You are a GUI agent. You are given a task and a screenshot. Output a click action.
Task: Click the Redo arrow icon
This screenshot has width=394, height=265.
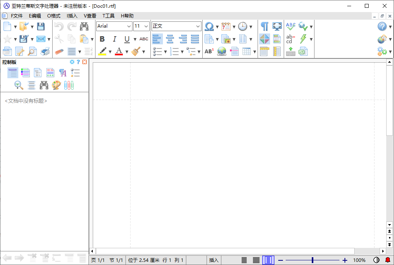pos(72,26)
